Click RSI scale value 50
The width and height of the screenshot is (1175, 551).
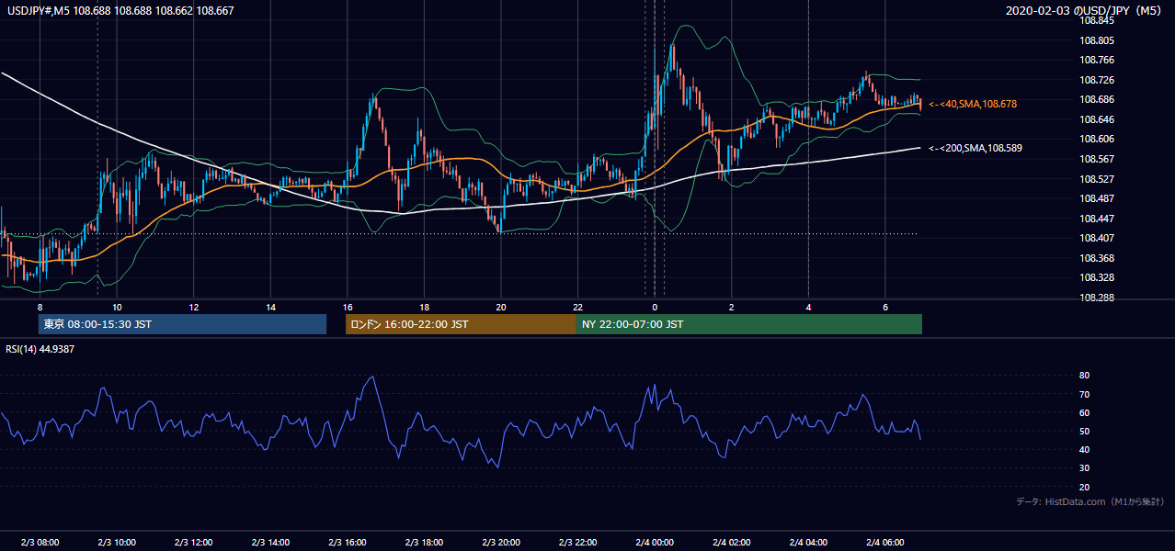coord(1085,431)
